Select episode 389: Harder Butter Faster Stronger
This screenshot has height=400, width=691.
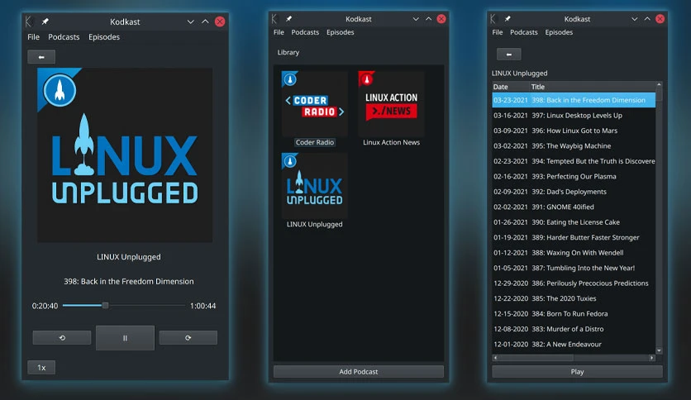[x=574, y=237]
